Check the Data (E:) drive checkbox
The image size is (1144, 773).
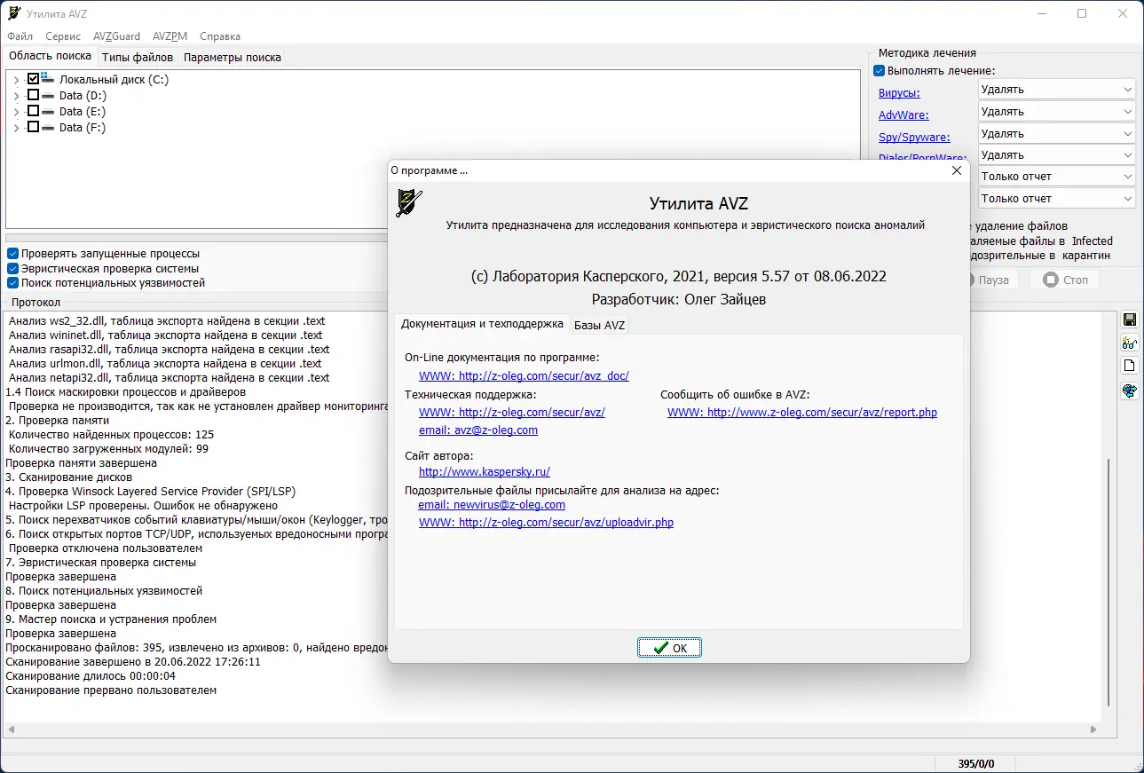(34, 111)
